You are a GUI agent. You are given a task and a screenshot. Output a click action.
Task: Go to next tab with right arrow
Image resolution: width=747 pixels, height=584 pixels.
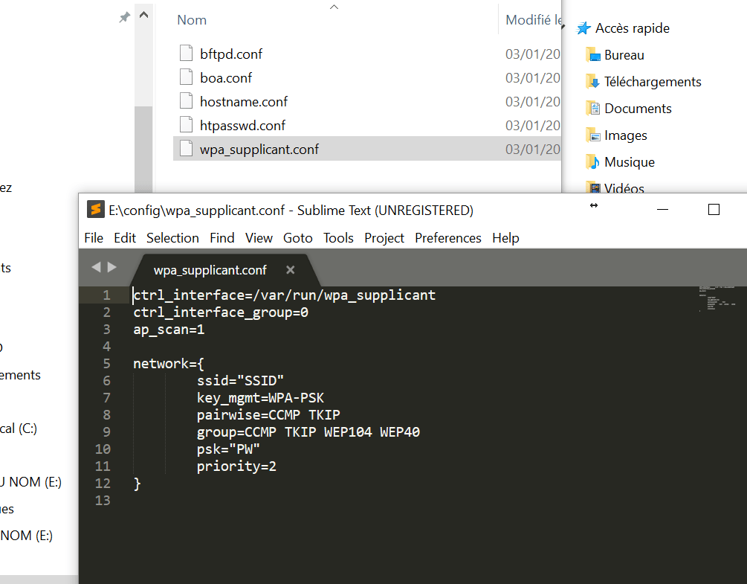pyautogui.click(x=112, y=267)
